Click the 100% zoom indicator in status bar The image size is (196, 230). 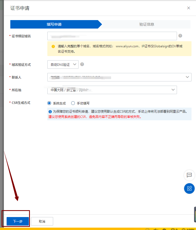coord(190,229)
